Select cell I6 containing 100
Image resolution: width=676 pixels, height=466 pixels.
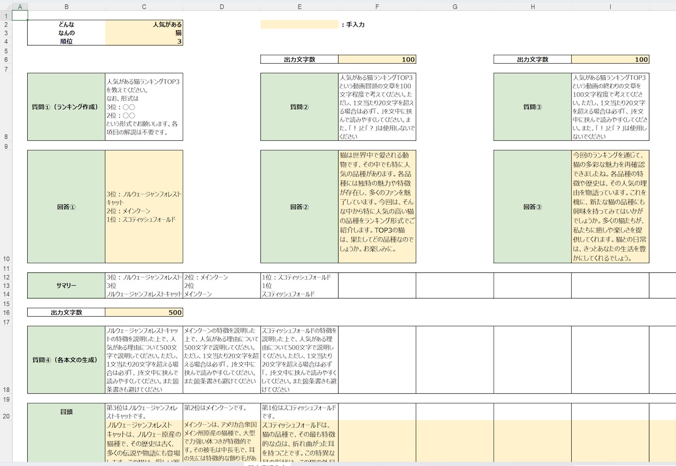point(610,59)
